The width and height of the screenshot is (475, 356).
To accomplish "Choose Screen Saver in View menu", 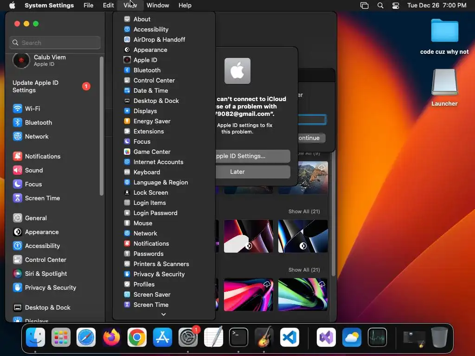I will pyautogui.click(x=164, y=294).
